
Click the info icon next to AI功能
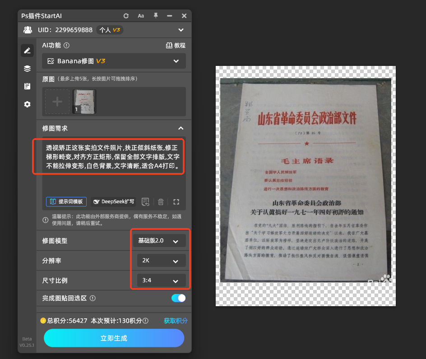67,46
